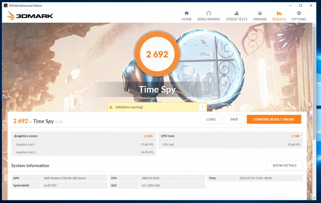The image size is (321, 203).
Task: Click the Validation warning! banner text
Action: [x=129, y=107]
